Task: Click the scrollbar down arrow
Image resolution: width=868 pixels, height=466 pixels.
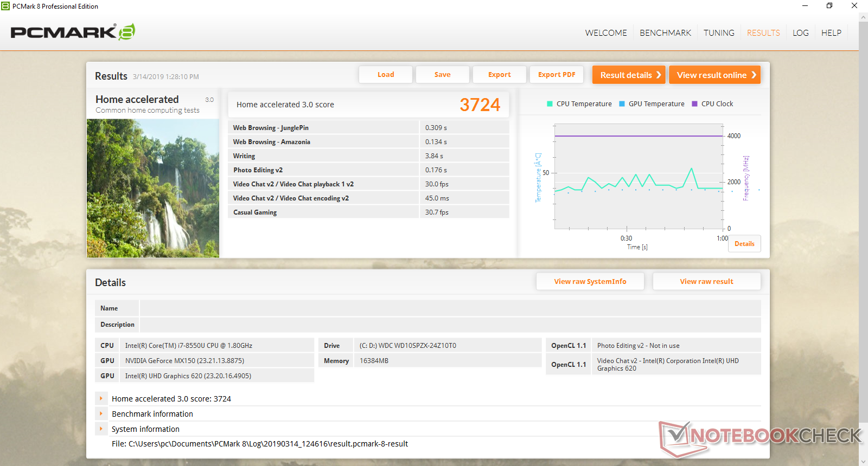Action: (x=863, y=461)
